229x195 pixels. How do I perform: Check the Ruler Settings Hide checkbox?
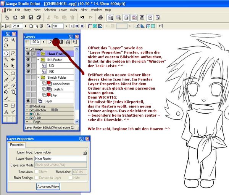coord(71,178)
